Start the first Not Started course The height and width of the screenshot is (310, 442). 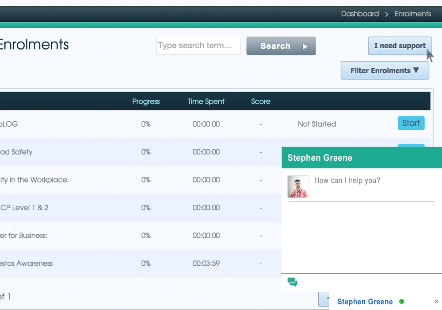point(411,124)
